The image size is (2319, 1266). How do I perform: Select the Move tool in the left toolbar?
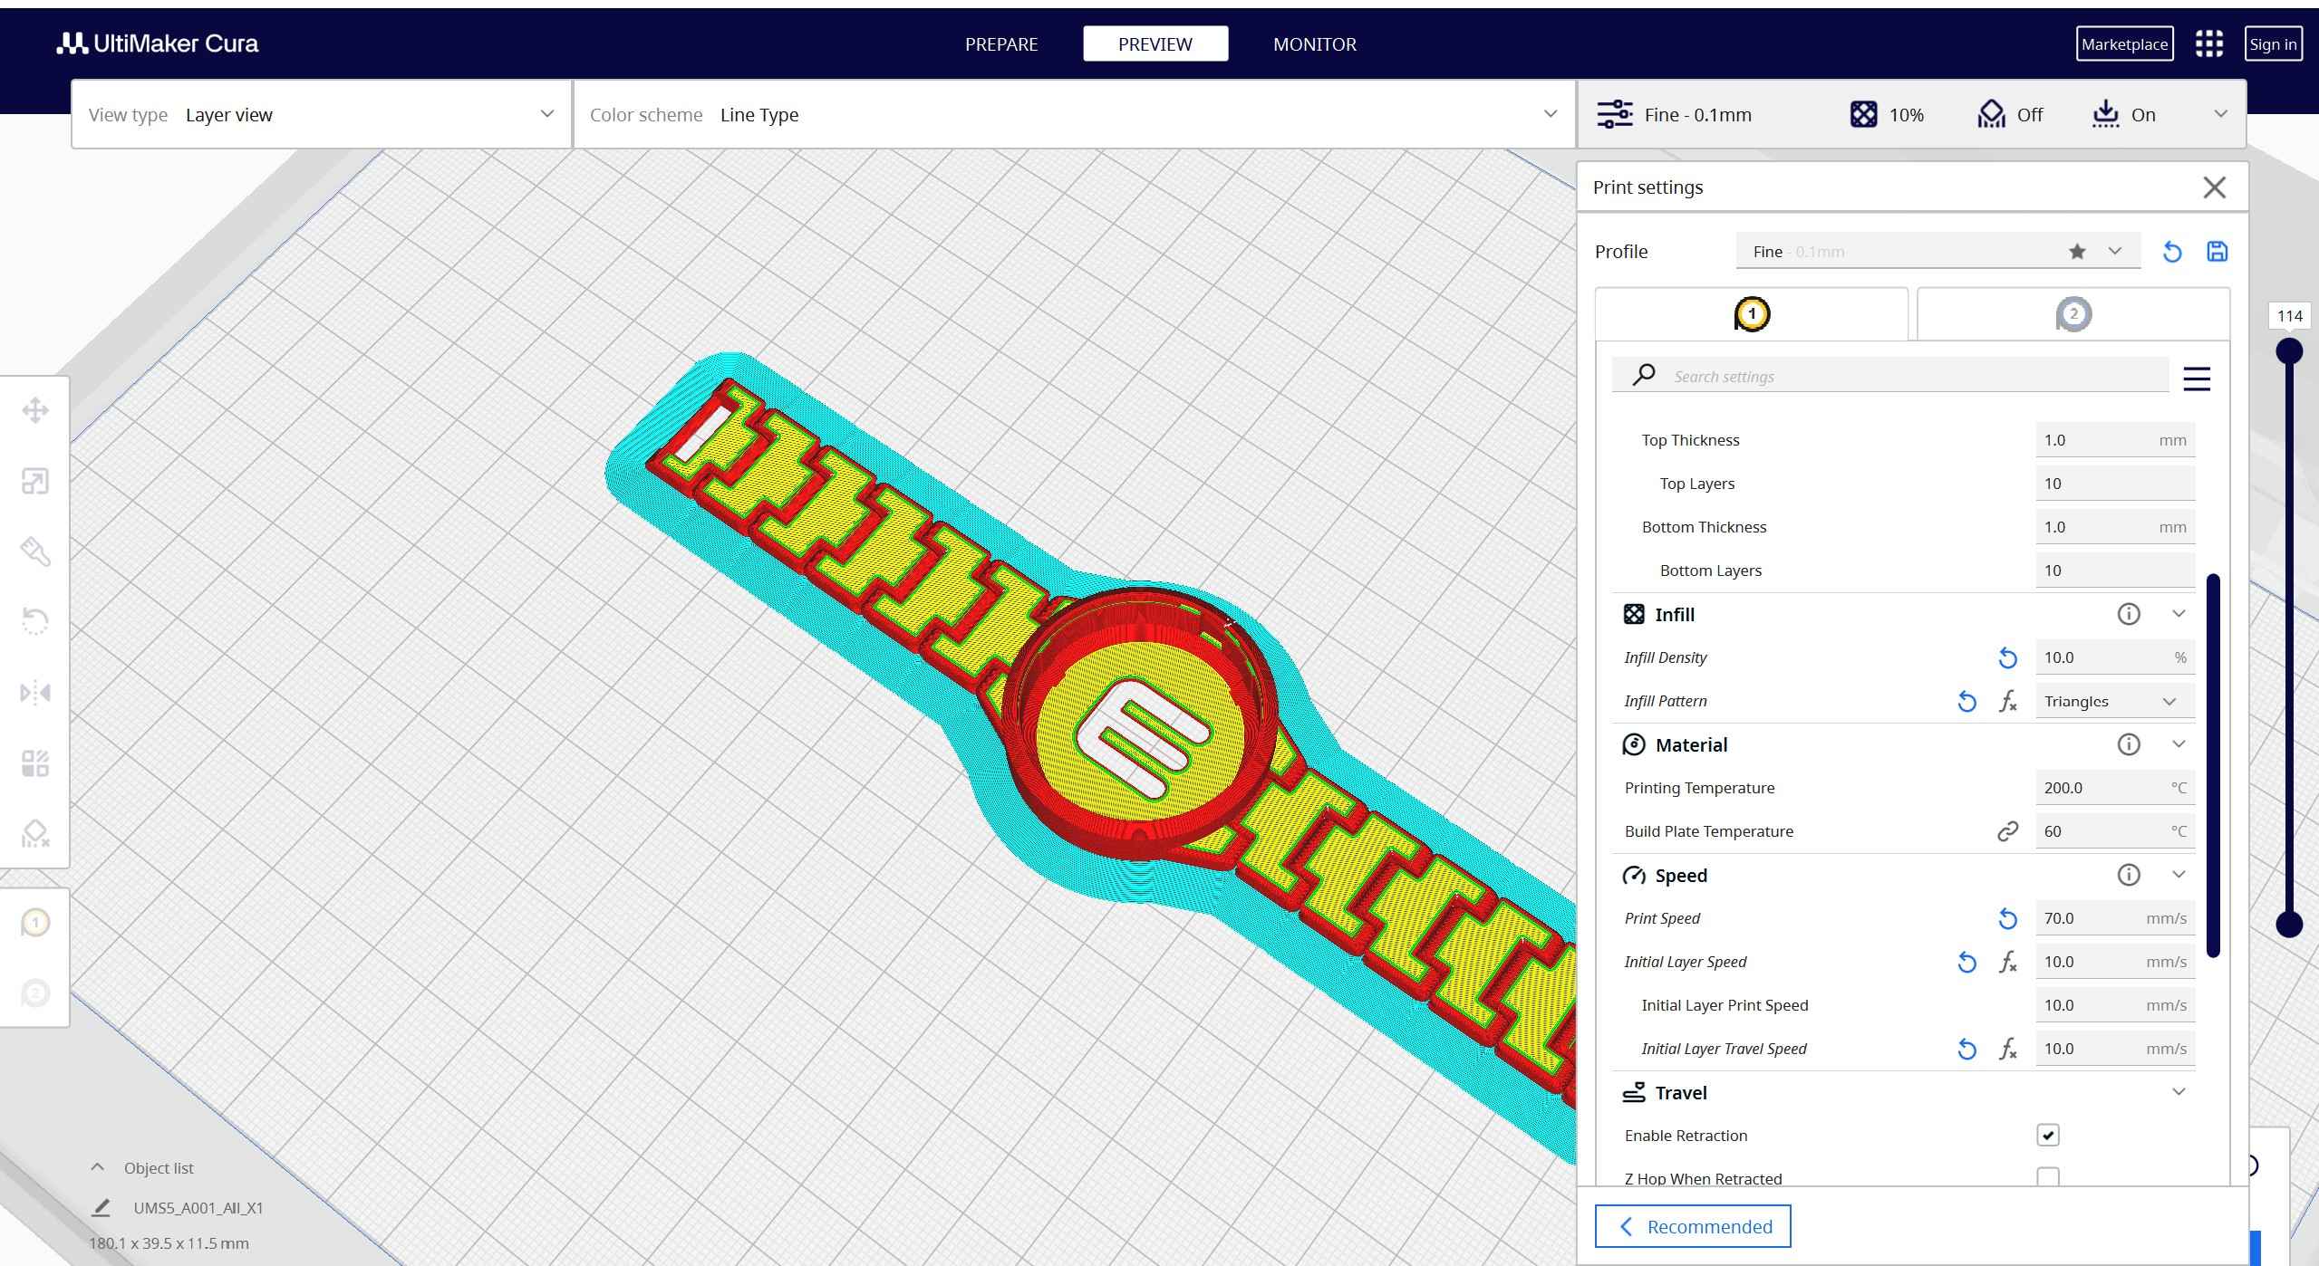(x=35, y=410)
